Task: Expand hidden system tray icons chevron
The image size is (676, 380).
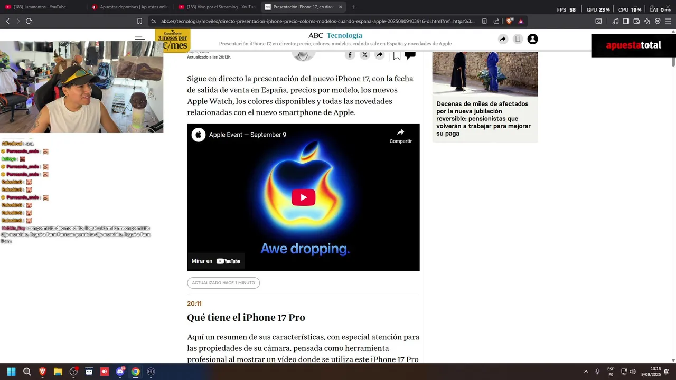Action: [586, 372]
